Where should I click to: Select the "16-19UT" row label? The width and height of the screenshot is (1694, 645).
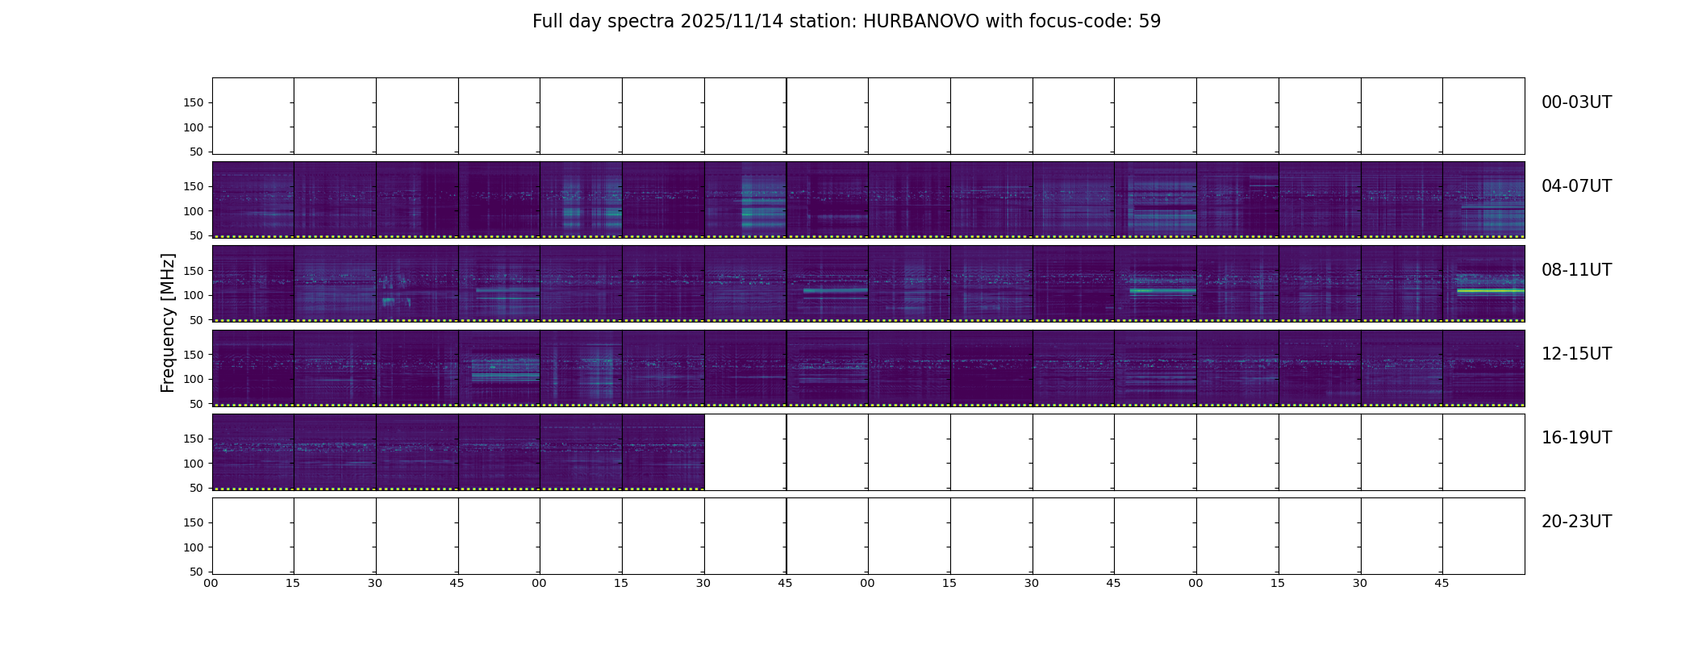click(x=1576, y=438)
